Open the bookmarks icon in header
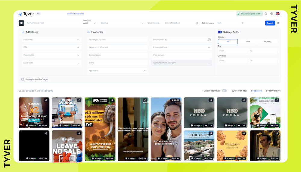 [266, 14]
